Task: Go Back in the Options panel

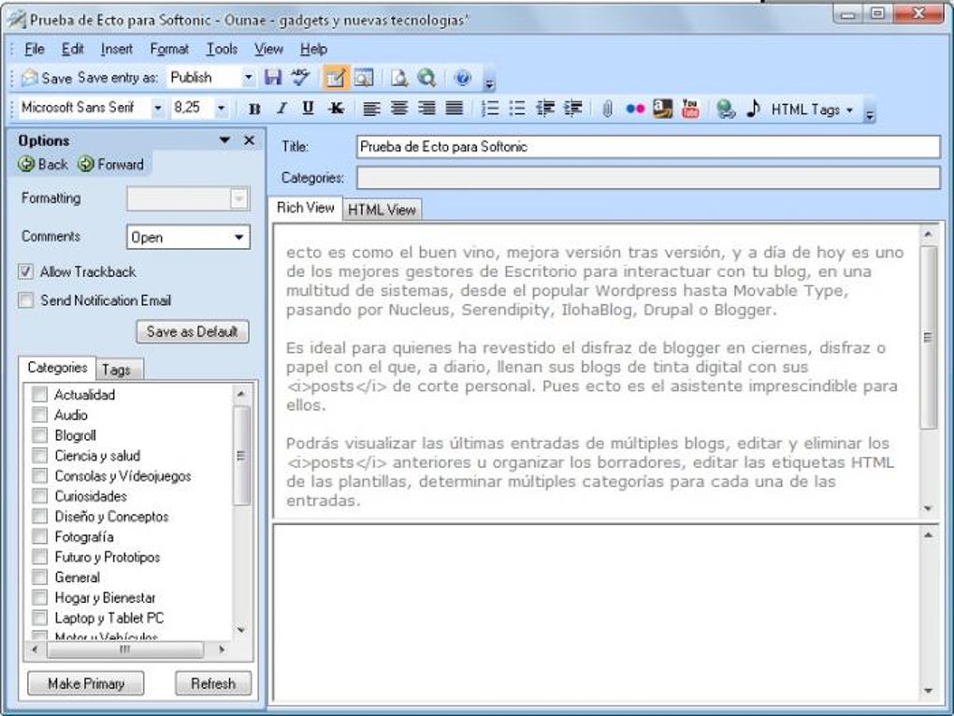Action: [x=43, y=165]
